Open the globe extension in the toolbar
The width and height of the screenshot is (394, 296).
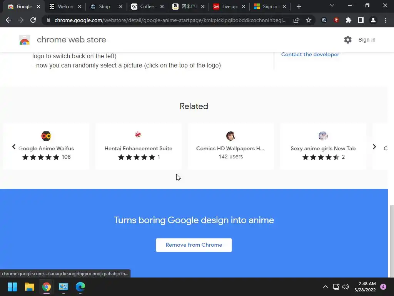point(324,20)
